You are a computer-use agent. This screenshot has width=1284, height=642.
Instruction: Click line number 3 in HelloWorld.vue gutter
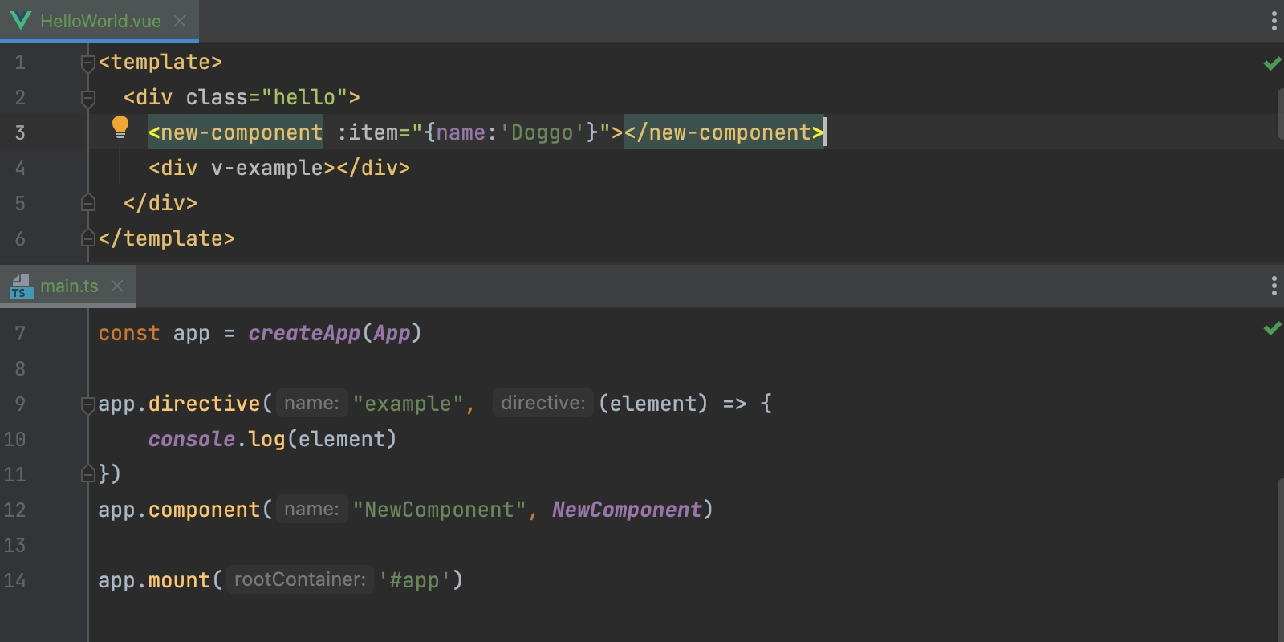[20, 132]
